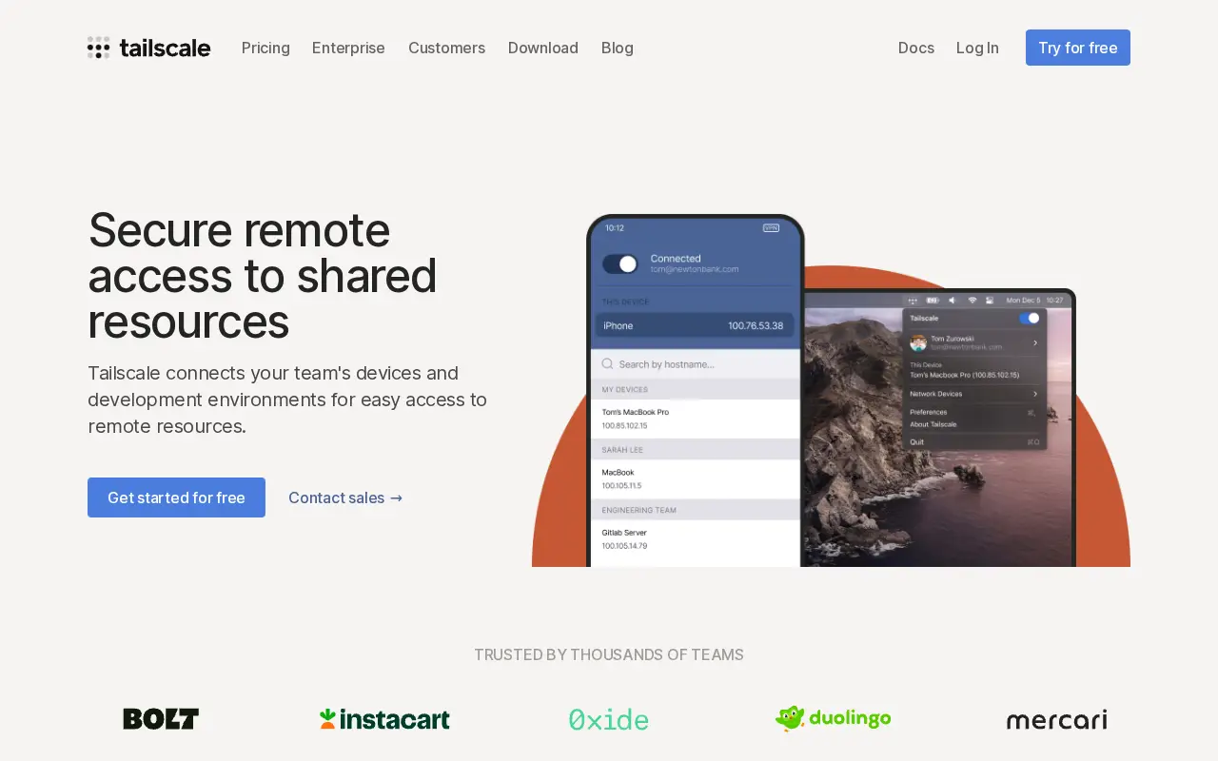Click Get started for free button
Image resolution: width=1218 pixels, height=761 pixels.
(176, 498)
